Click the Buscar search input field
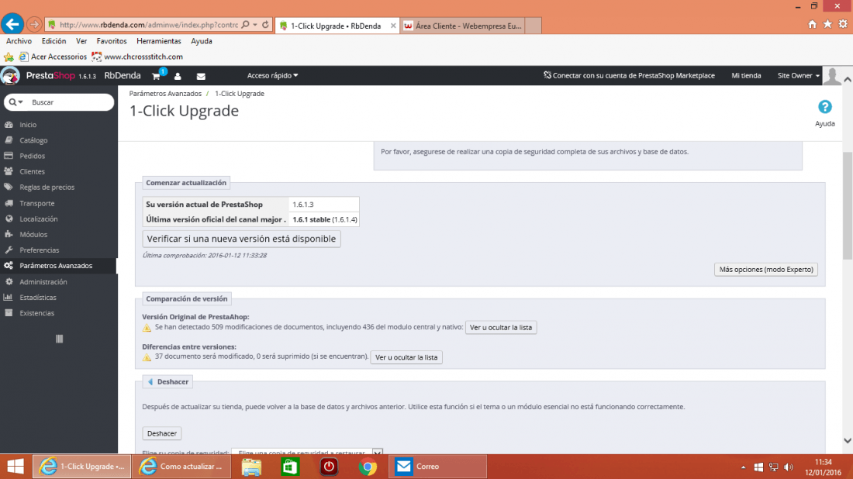 [x=70, y=102]
